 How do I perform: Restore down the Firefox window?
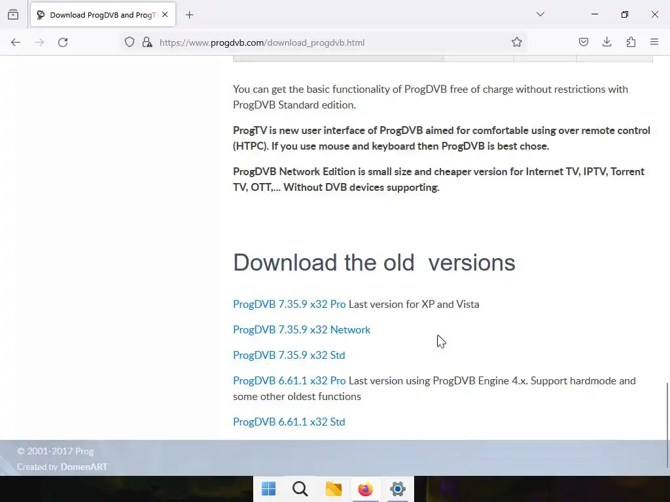[x=625, y=14]
